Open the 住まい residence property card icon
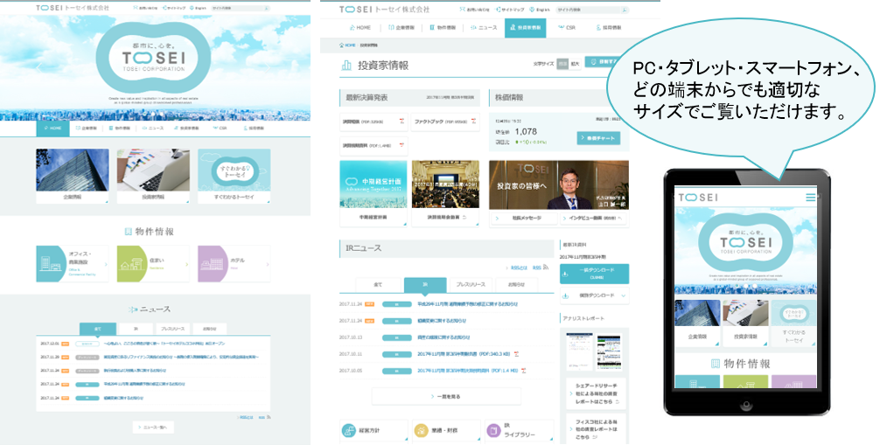This screenshot has width=887, height=445. pos(131,263)
